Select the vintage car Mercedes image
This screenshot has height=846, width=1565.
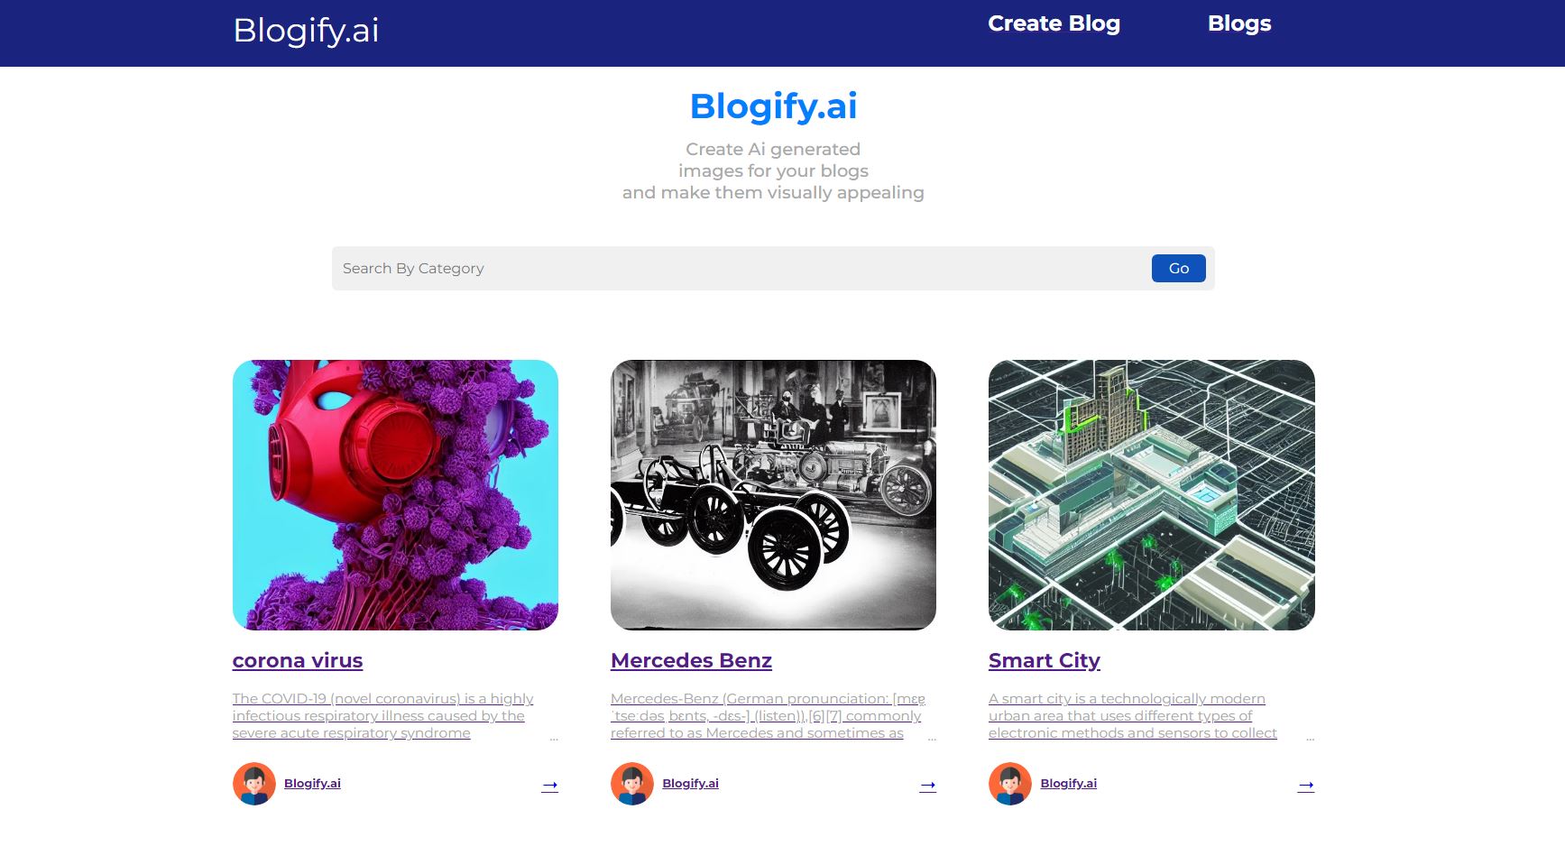pyautogui.click(x=773, y=495)
